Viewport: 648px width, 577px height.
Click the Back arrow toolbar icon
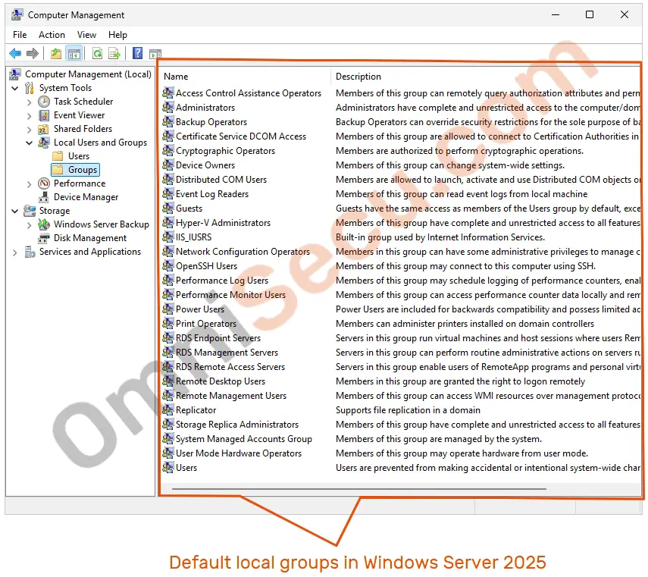(15, 53)
